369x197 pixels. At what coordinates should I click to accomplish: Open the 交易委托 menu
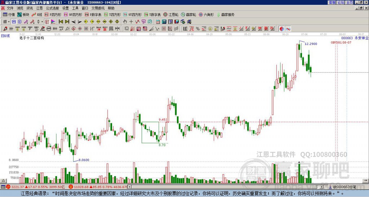[98, 8]
